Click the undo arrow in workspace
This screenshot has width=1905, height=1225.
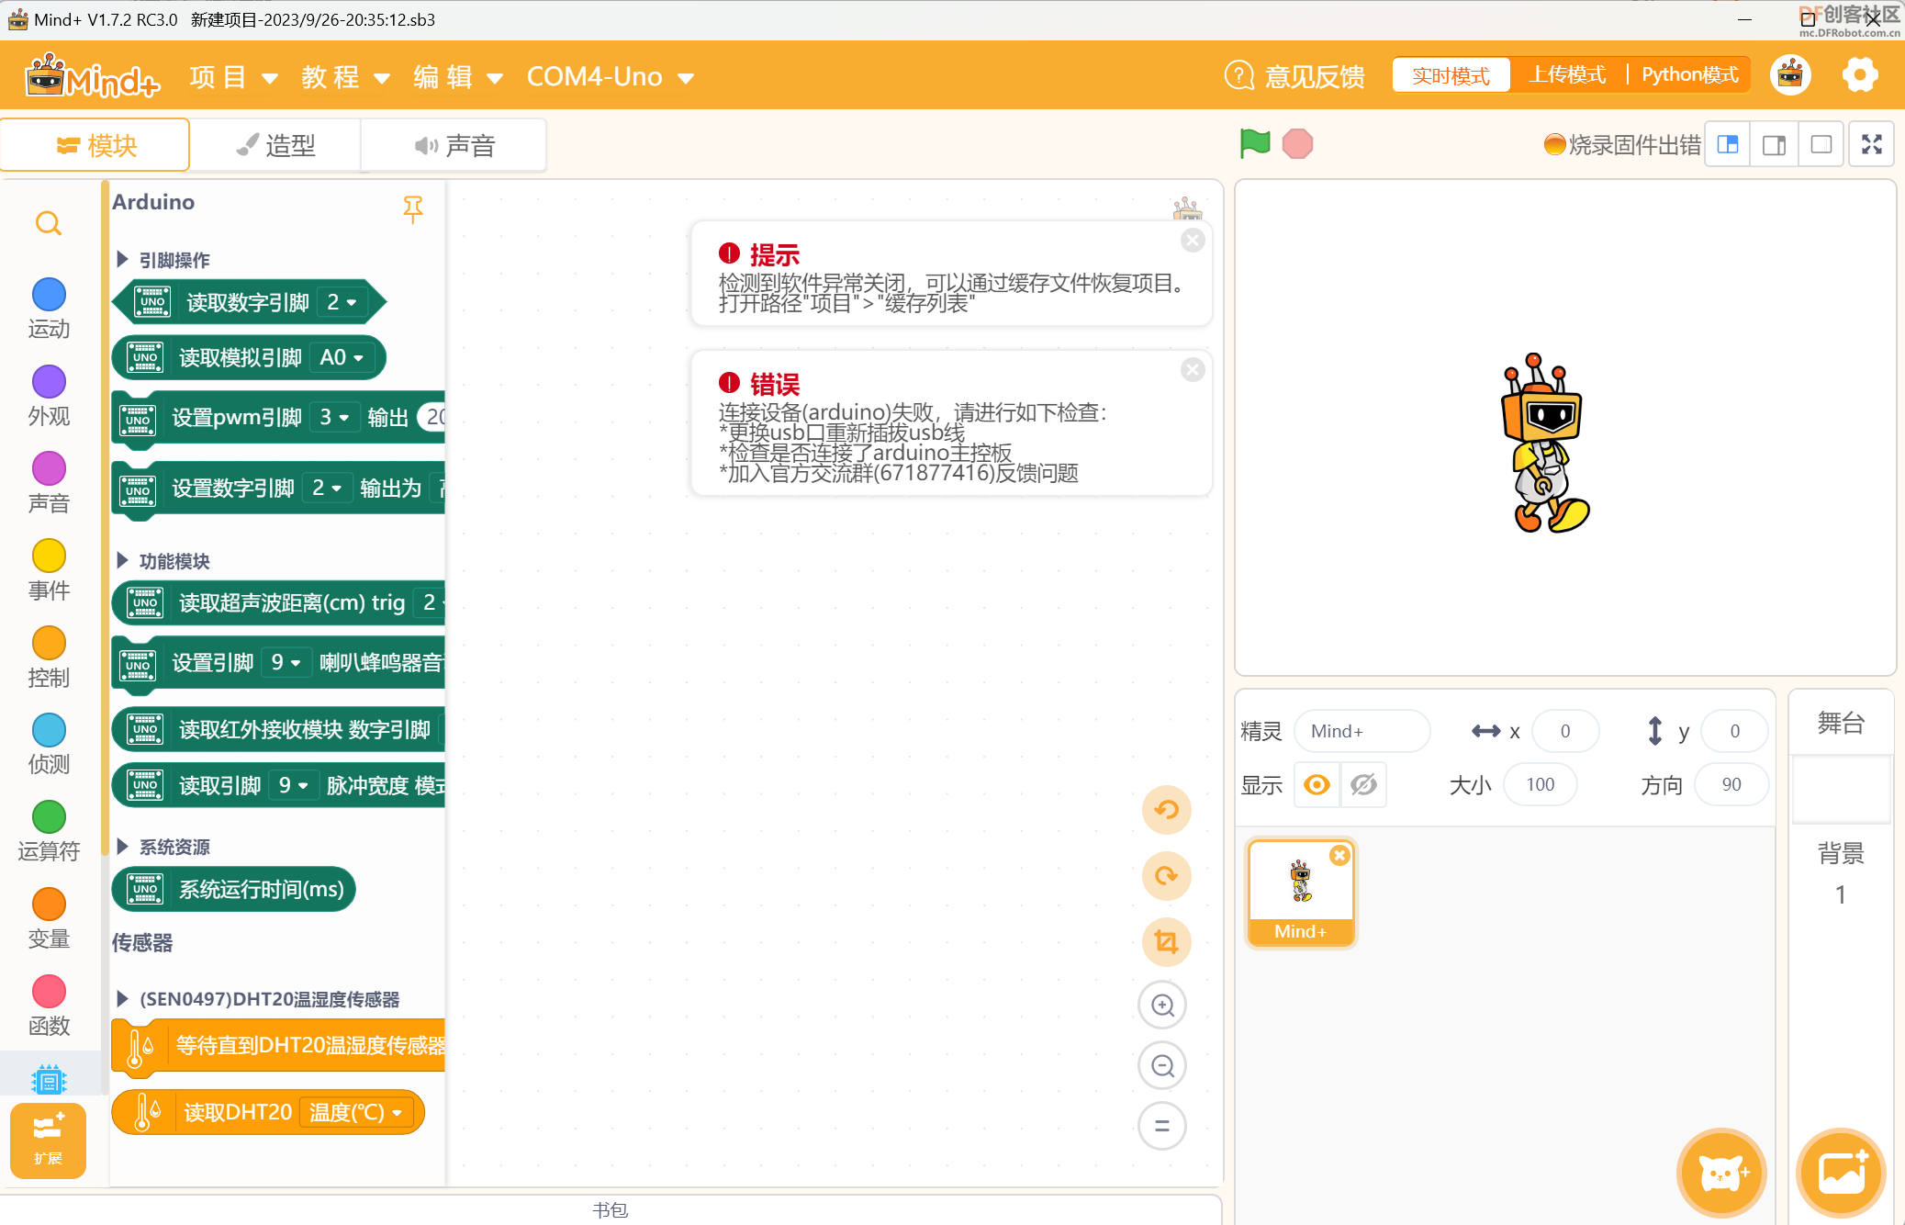1167,810
